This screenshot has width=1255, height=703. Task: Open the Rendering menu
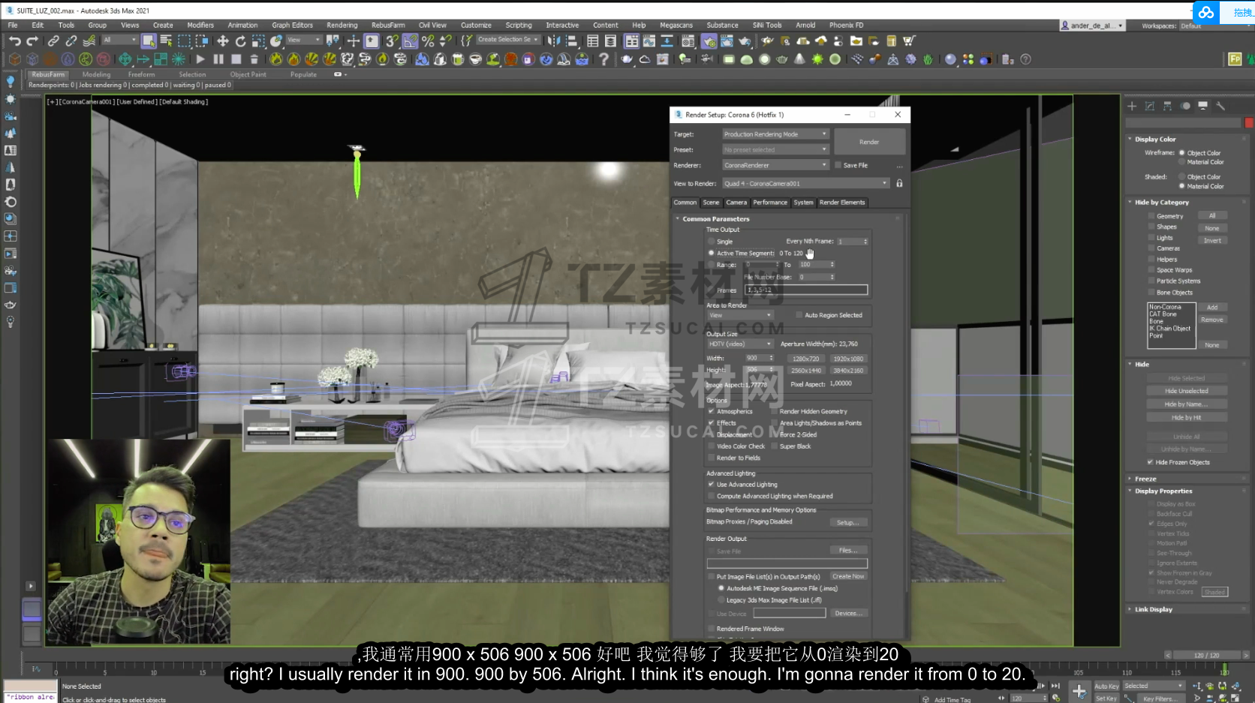[342, 25]
